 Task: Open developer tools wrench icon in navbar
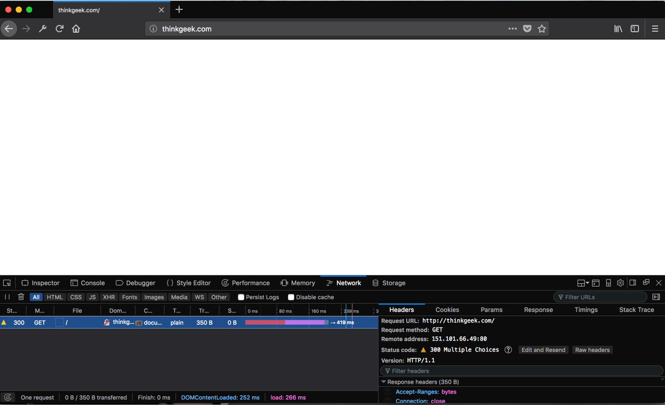(43, 29)
